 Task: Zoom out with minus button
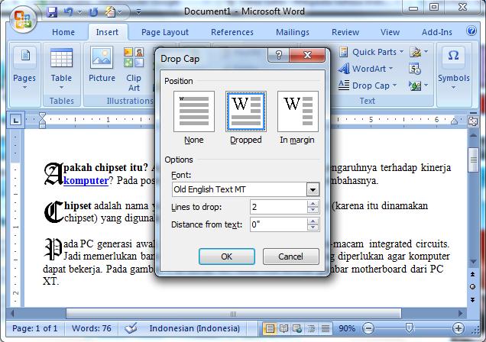pos(368,328)
